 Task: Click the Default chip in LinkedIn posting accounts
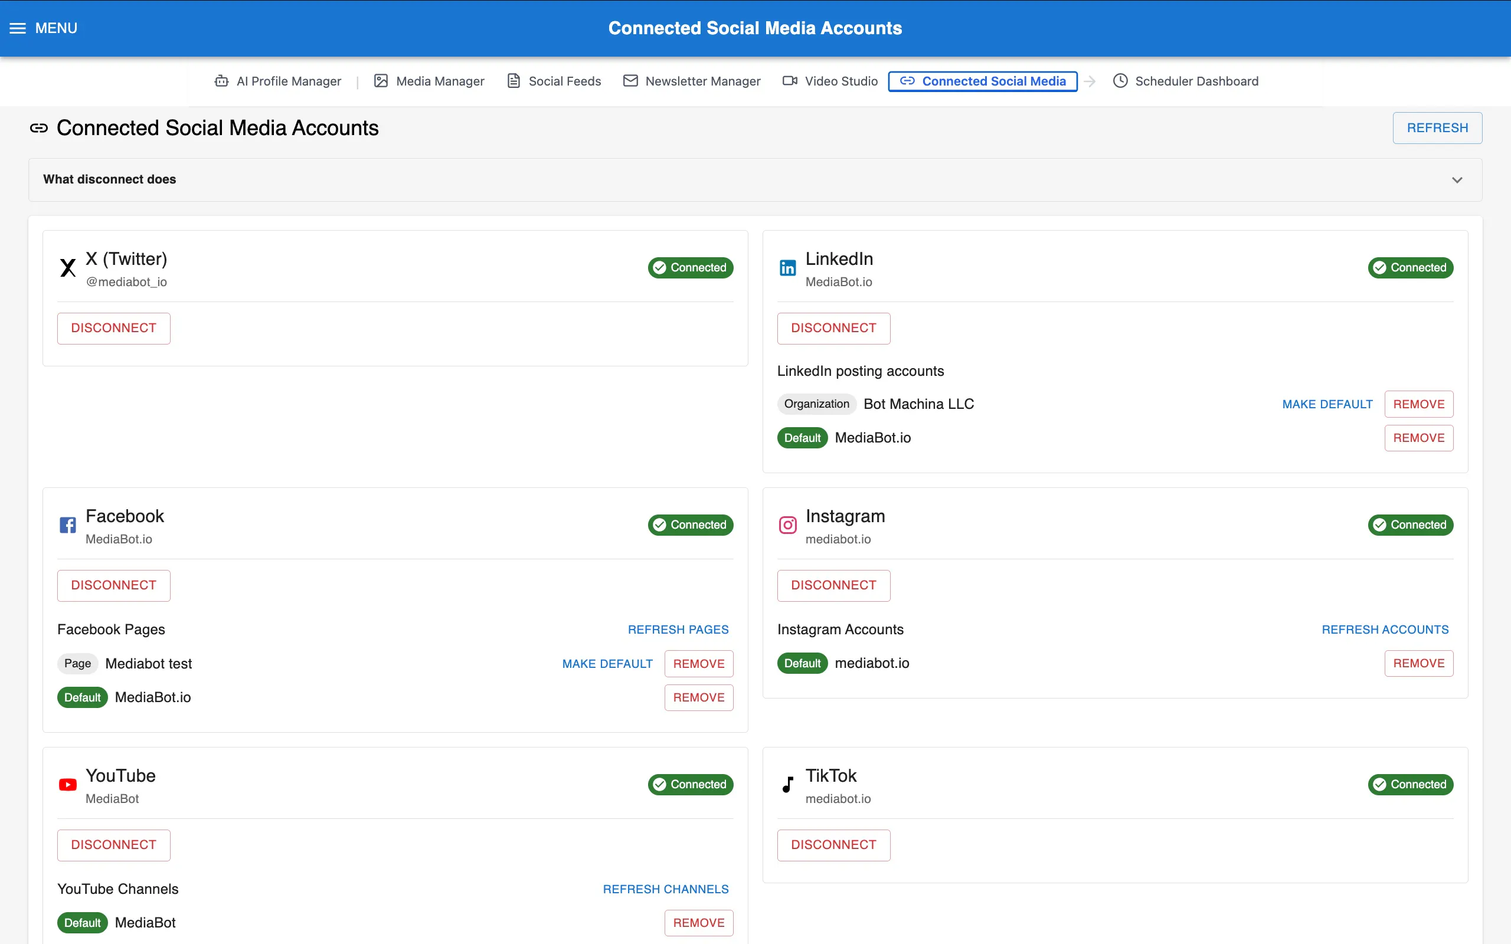click(802, 438)
